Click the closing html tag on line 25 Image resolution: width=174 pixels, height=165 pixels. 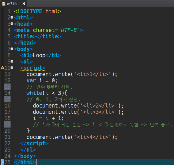coord(25,162)
